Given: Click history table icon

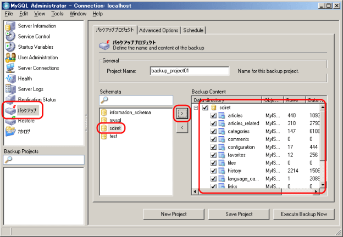Looking at the screenshot, I should 222,171.
